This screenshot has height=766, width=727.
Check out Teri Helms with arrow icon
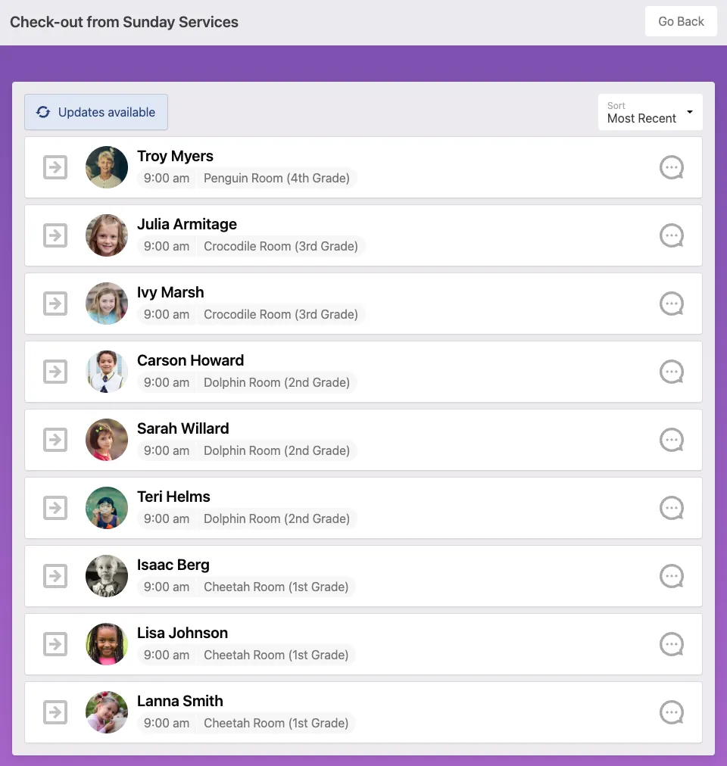(x=55, y=508)
